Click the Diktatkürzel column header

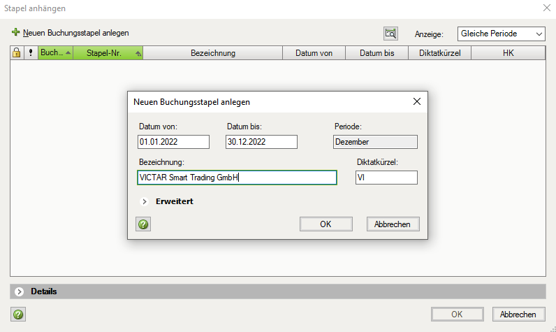point(439,53)
